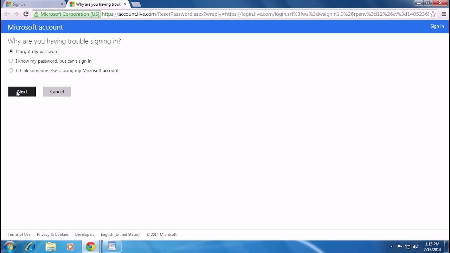
Task: Click the Cancel button
Action: (57, 92)
